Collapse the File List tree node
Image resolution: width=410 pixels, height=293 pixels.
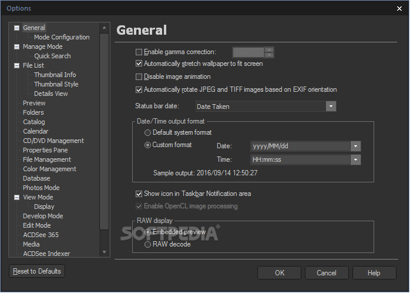pos(16,65)
